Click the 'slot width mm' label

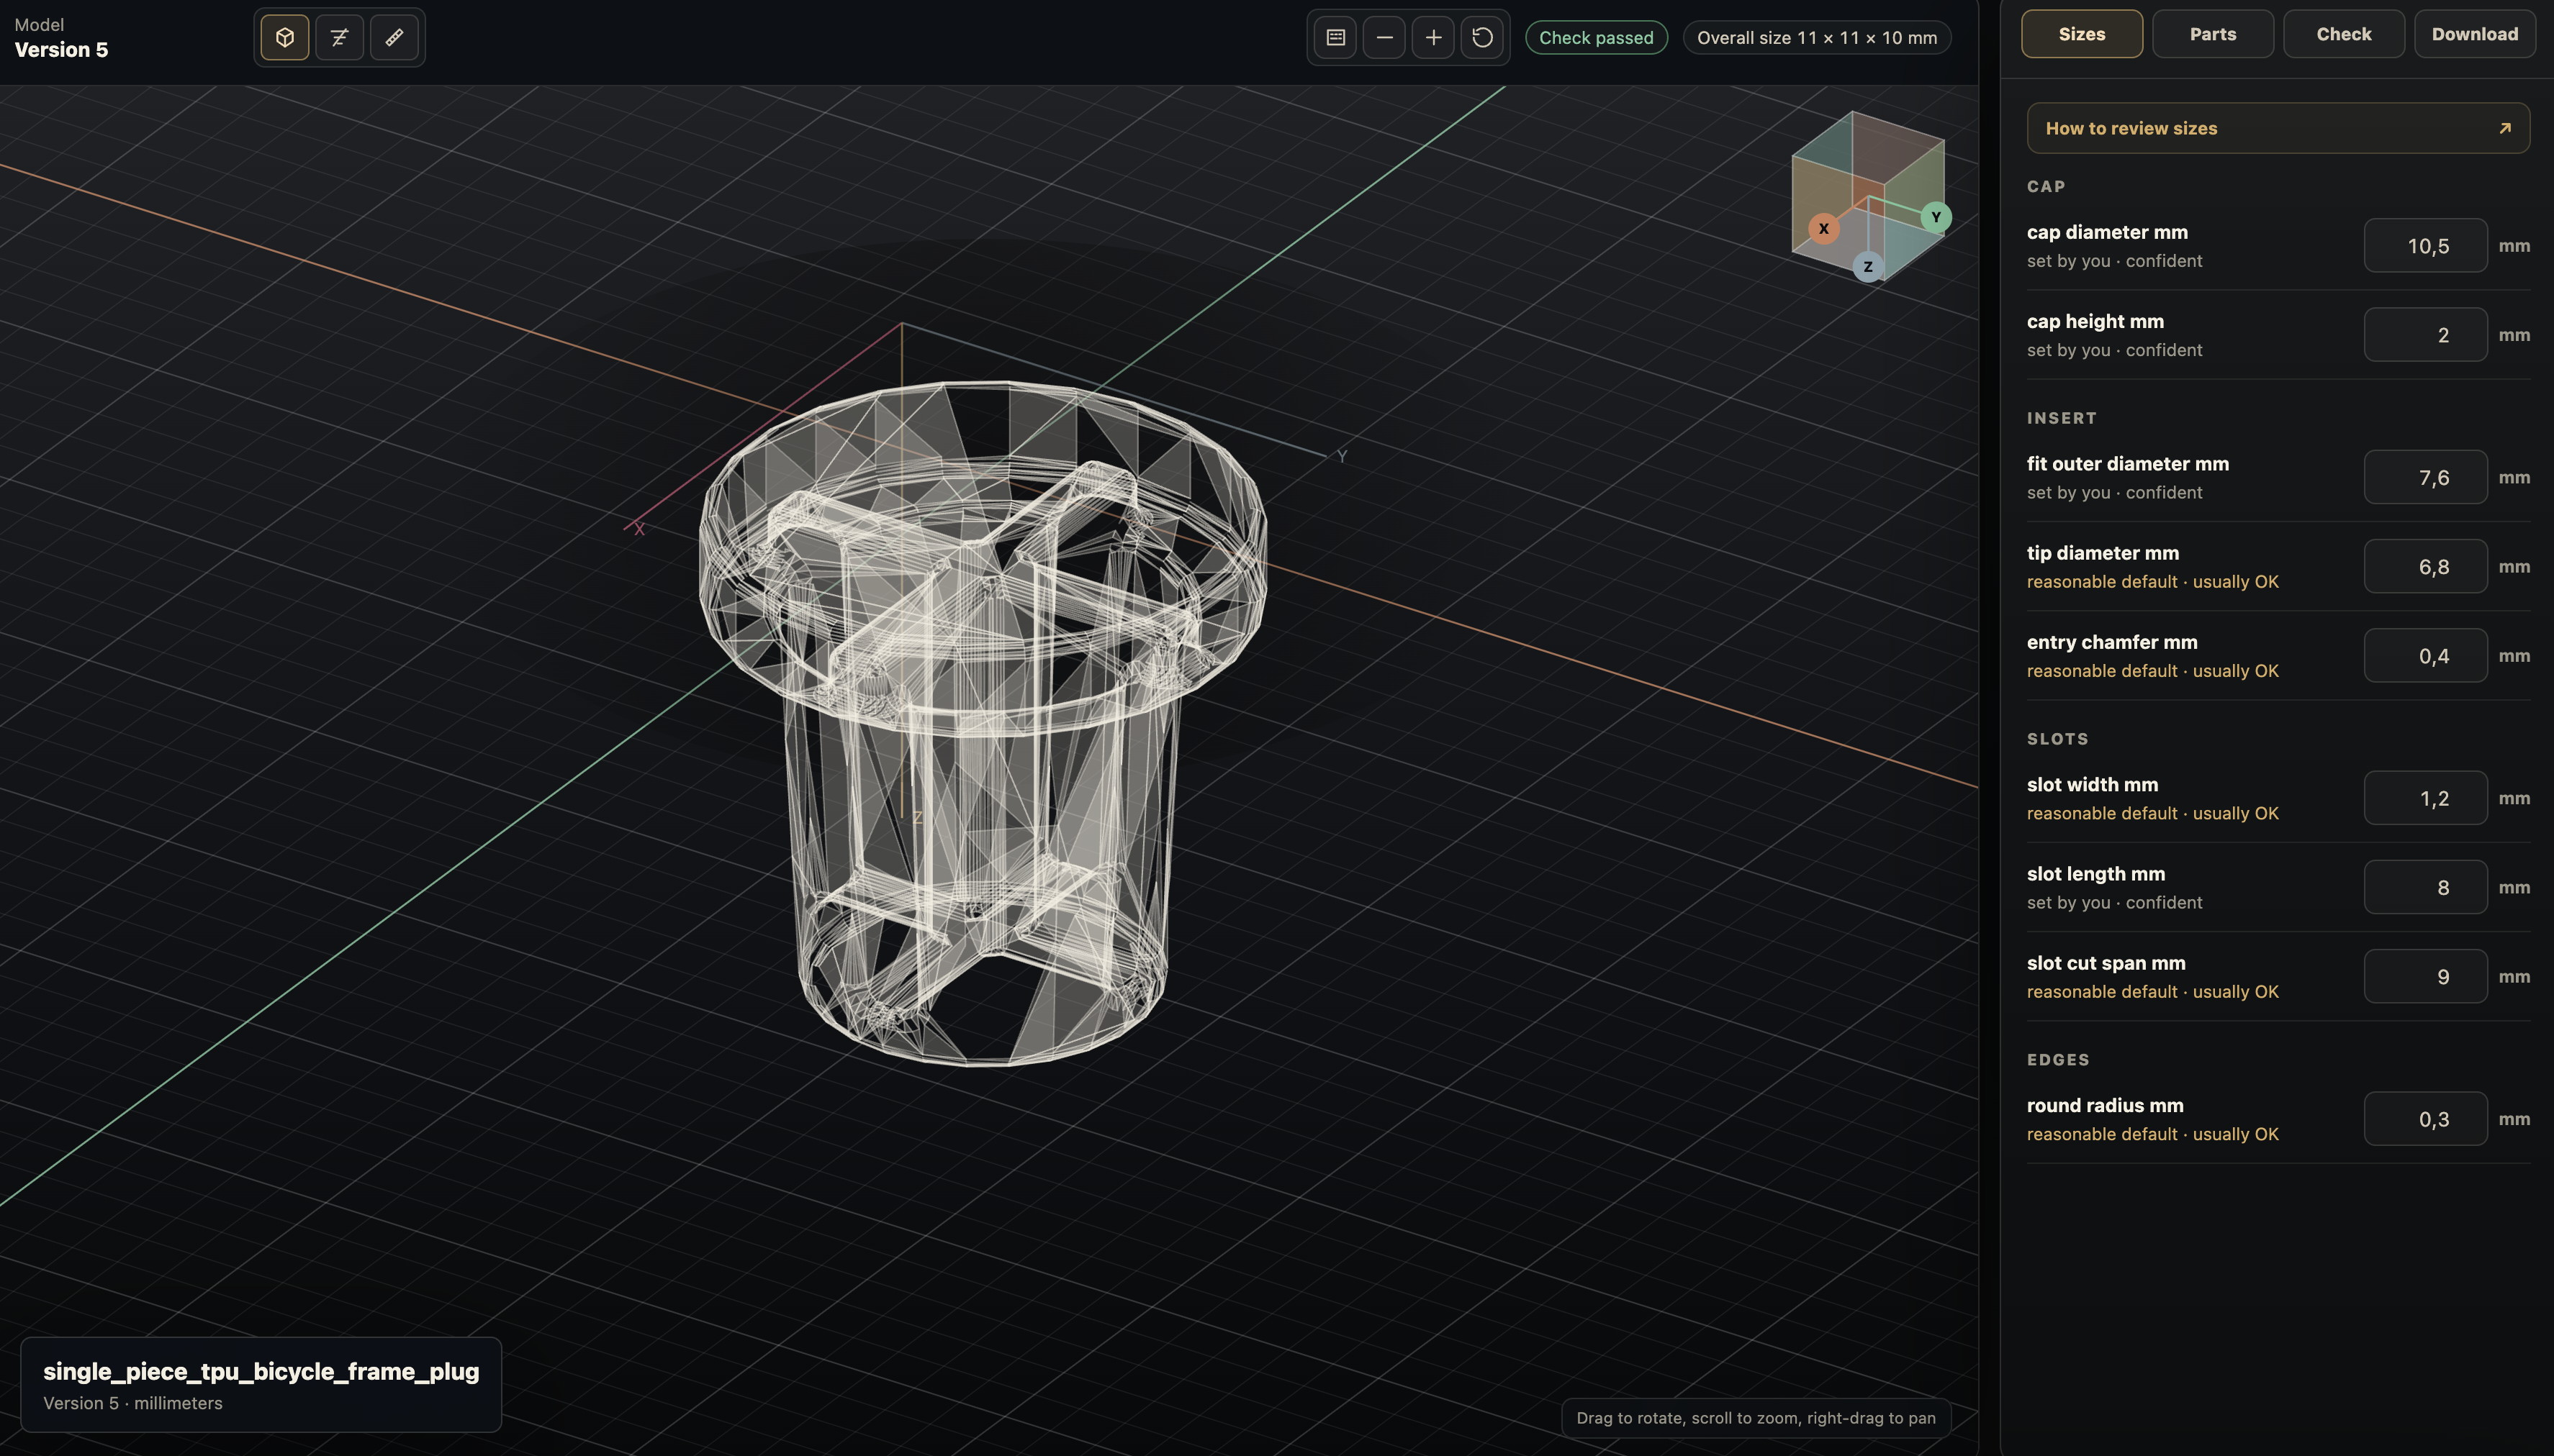coord(2092,785)
